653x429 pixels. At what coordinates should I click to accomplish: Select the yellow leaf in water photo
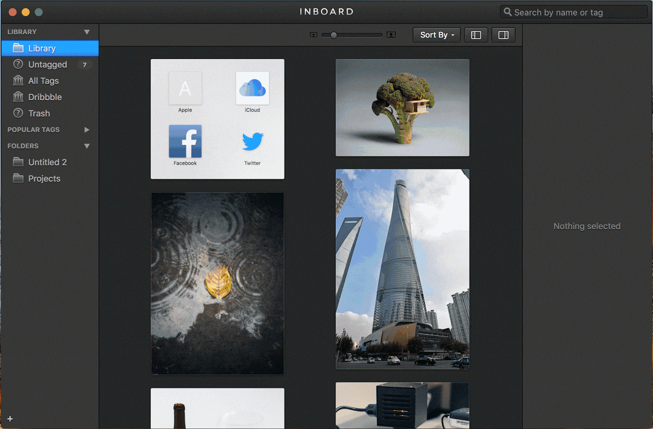[x=217, y=284]
